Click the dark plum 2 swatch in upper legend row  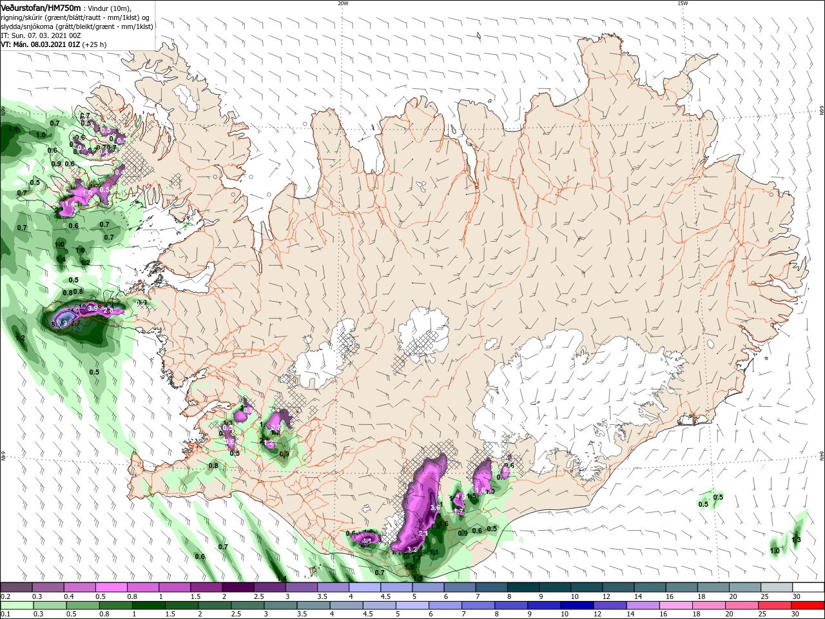pos(238,587)
